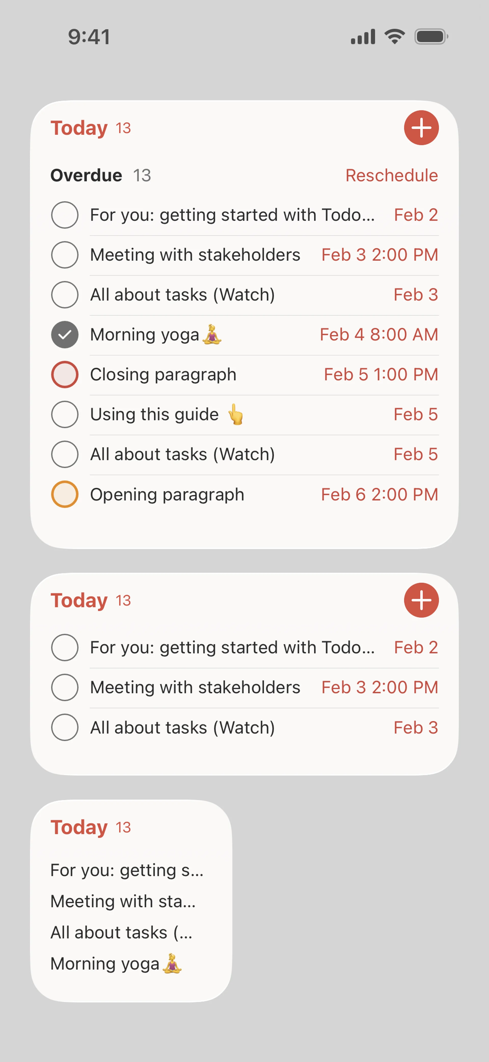Tap the Wi-Fi status icon
Image resolution: width=489 pixels, height=1062 pixels.
(x=394, y=37)
